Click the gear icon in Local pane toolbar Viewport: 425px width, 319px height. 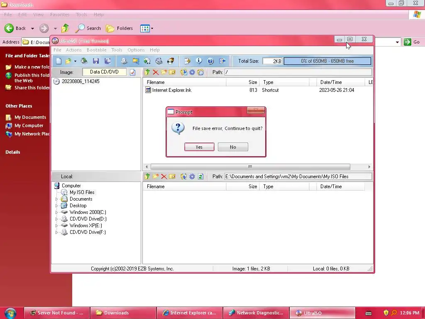[x=192, y=177]
